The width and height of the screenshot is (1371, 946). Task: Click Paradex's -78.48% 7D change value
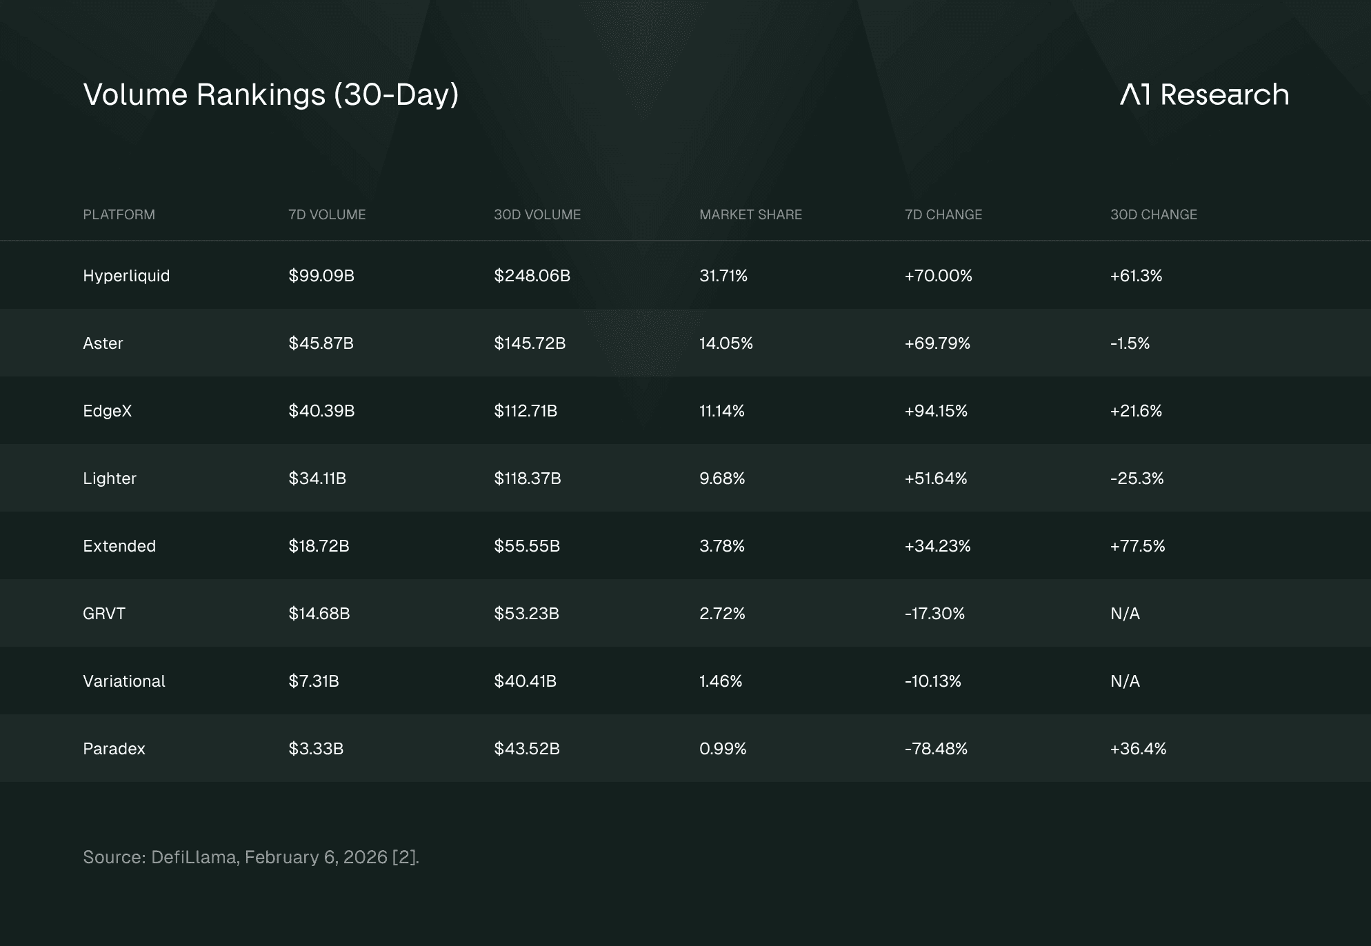point(936,749)
